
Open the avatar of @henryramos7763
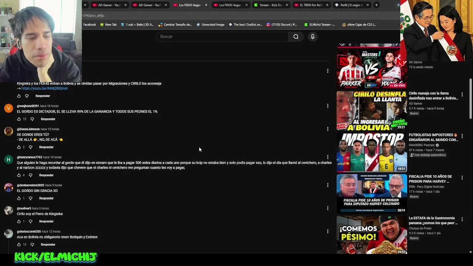tap(8, 160)
